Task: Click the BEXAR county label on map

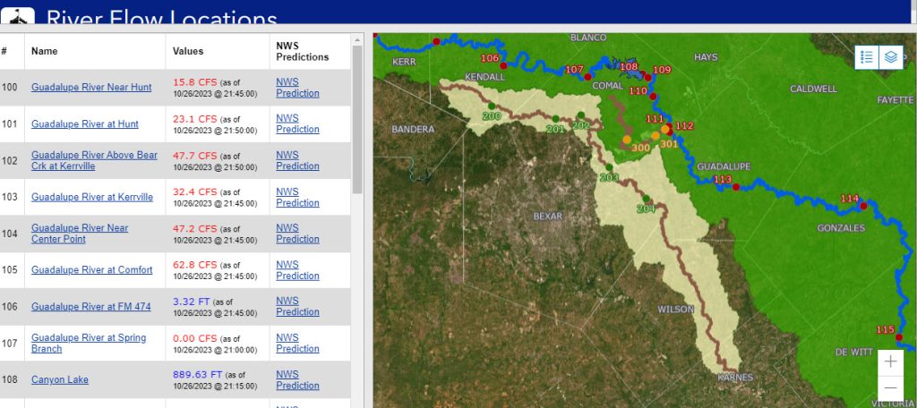Action: [x=547, y=217]
